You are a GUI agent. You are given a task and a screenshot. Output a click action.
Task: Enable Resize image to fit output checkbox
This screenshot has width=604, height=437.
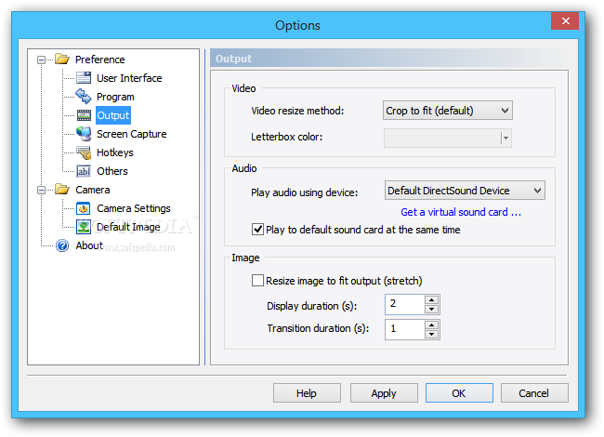coord(257,281)
